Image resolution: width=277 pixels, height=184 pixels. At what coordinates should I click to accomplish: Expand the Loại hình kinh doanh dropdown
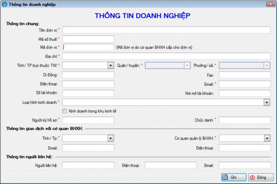pyautogui.click(x=267, y=102)
